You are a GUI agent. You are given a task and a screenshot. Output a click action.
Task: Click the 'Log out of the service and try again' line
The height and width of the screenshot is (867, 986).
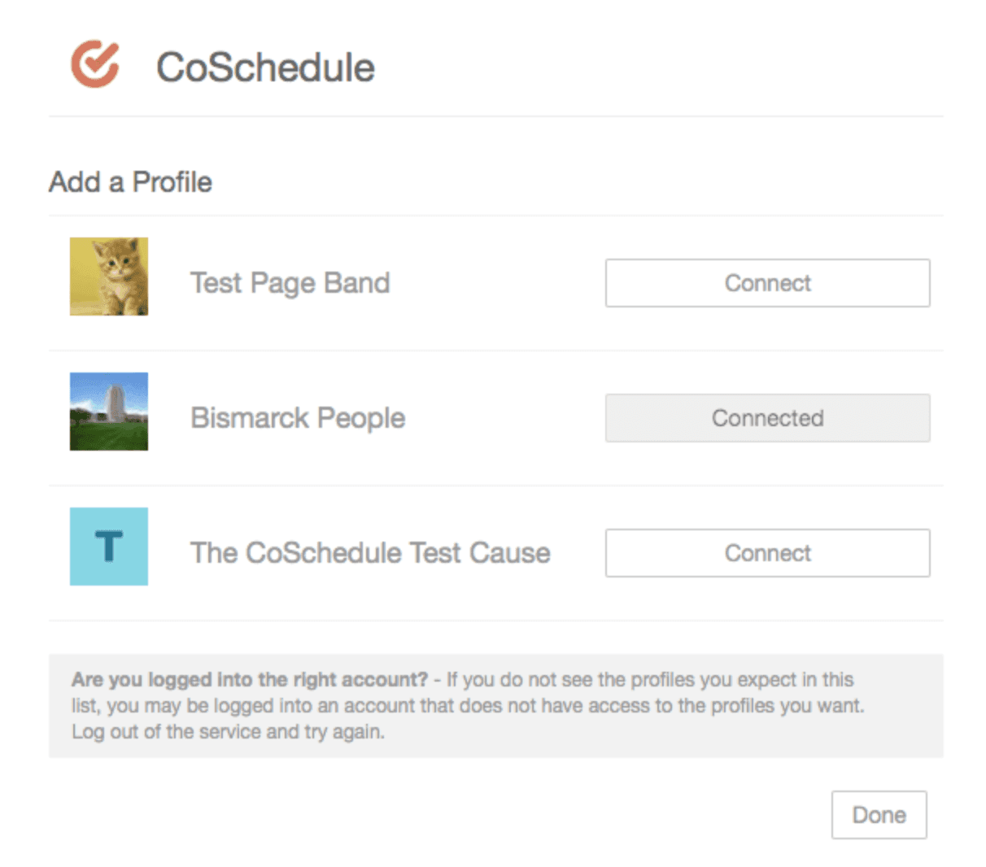228,732
